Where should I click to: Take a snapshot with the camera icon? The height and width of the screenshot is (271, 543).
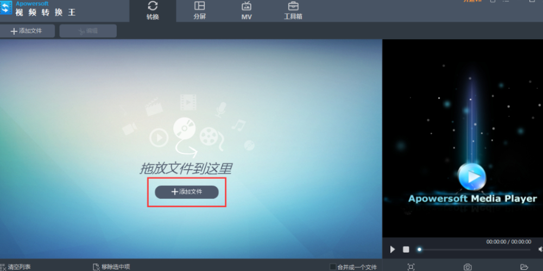tap(468, 267)
